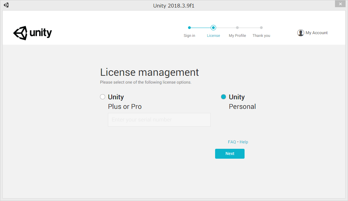Viewport: 348px width, 201px height.
Task: Click the My Profile progress dot
Action: 237,28
